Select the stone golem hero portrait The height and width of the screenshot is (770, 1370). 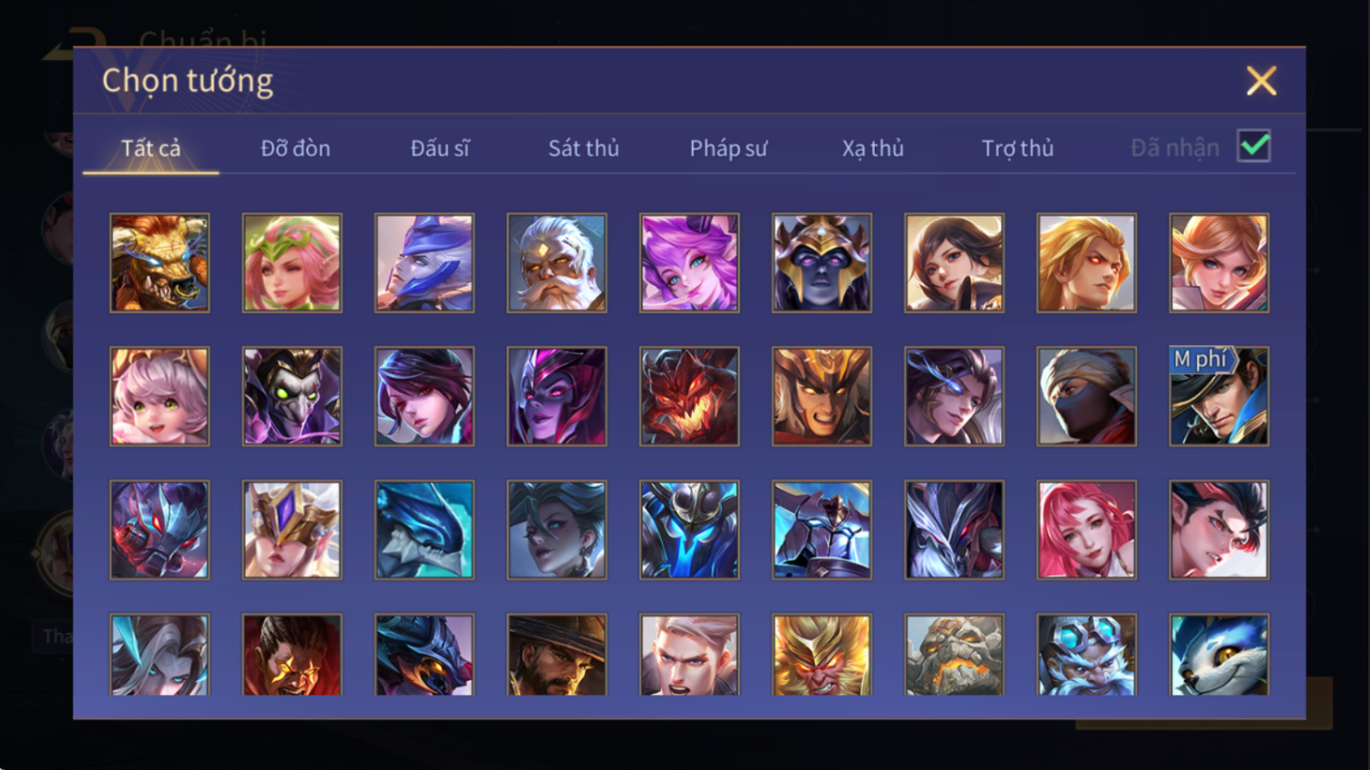(954, 655)
